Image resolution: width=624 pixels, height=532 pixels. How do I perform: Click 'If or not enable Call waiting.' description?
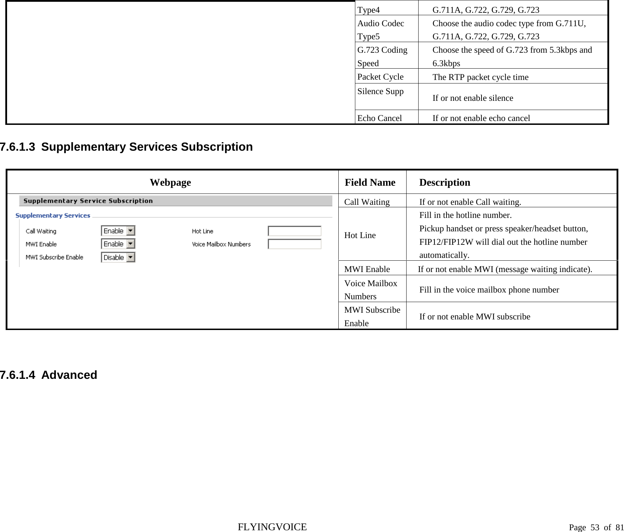point(470,202)
